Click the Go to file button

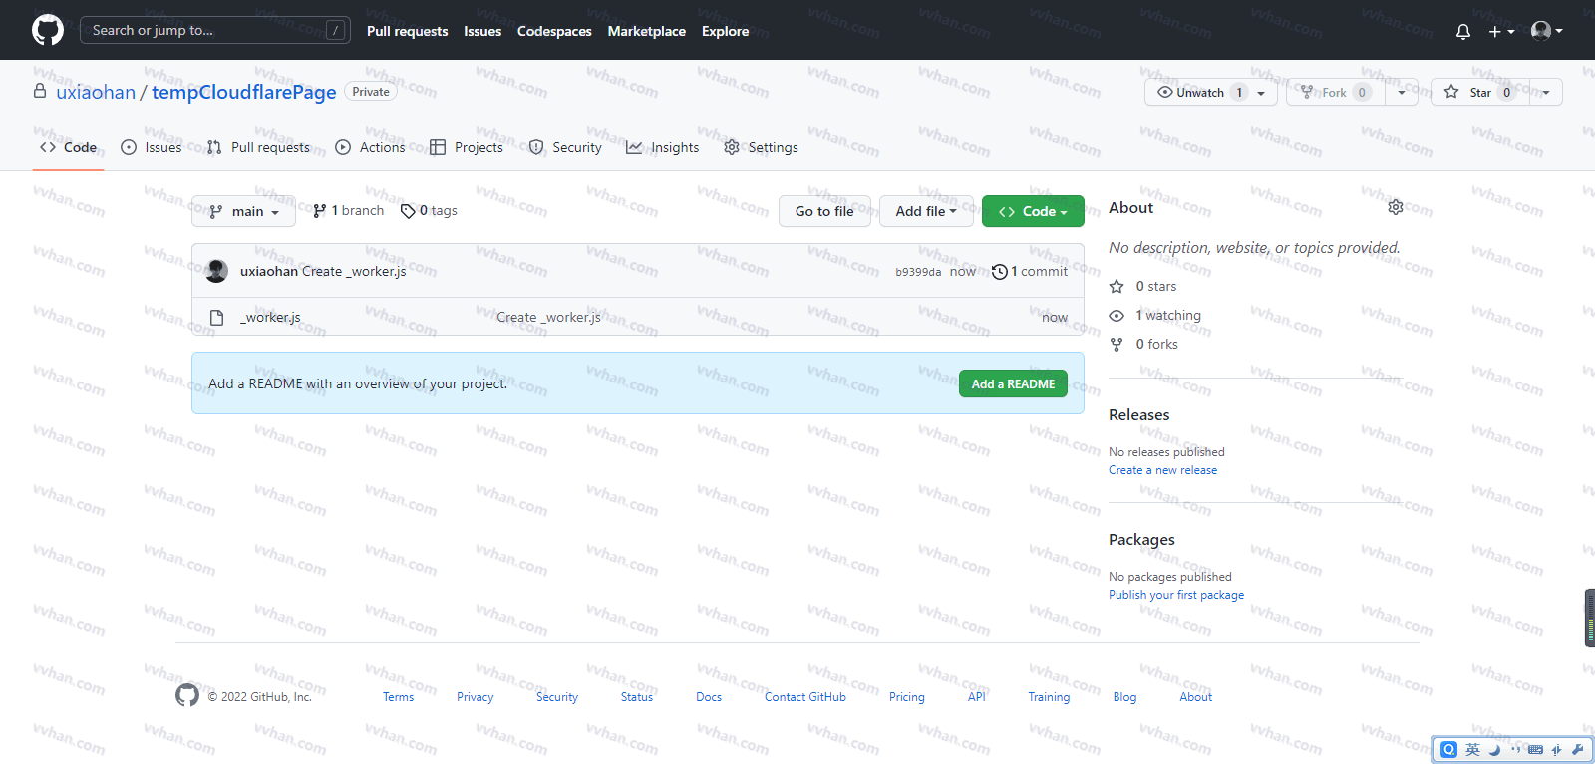coord(824,211)
